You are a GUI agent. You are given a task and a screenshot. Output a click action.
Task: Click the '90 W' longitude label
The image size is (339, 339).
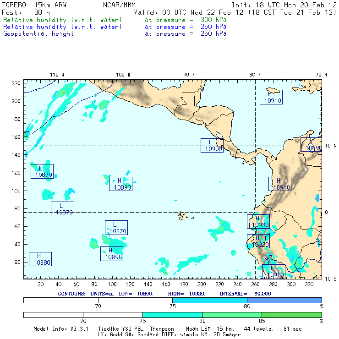(189, 75)
